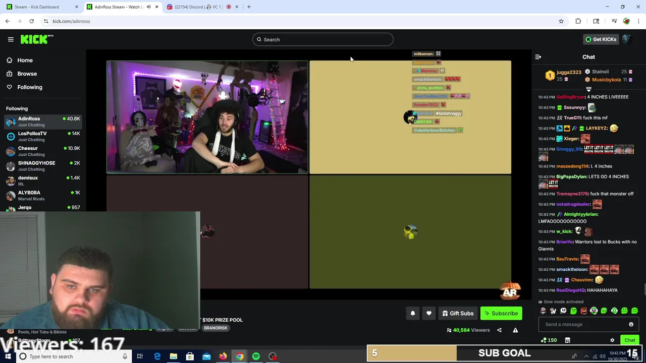The image size is (646, 363).
Task: Insert the skull quick emote
Action: [x=563, y=311]
